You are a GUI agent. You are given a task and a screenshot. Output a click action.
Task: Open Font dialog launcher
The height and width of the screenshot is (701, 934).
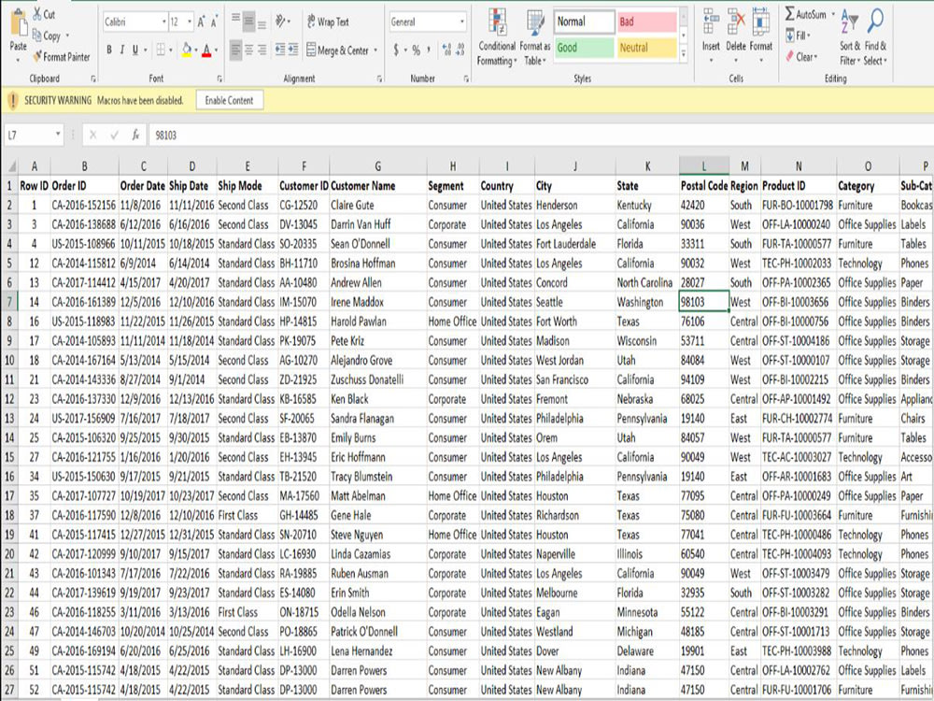[x=219, y=79]
